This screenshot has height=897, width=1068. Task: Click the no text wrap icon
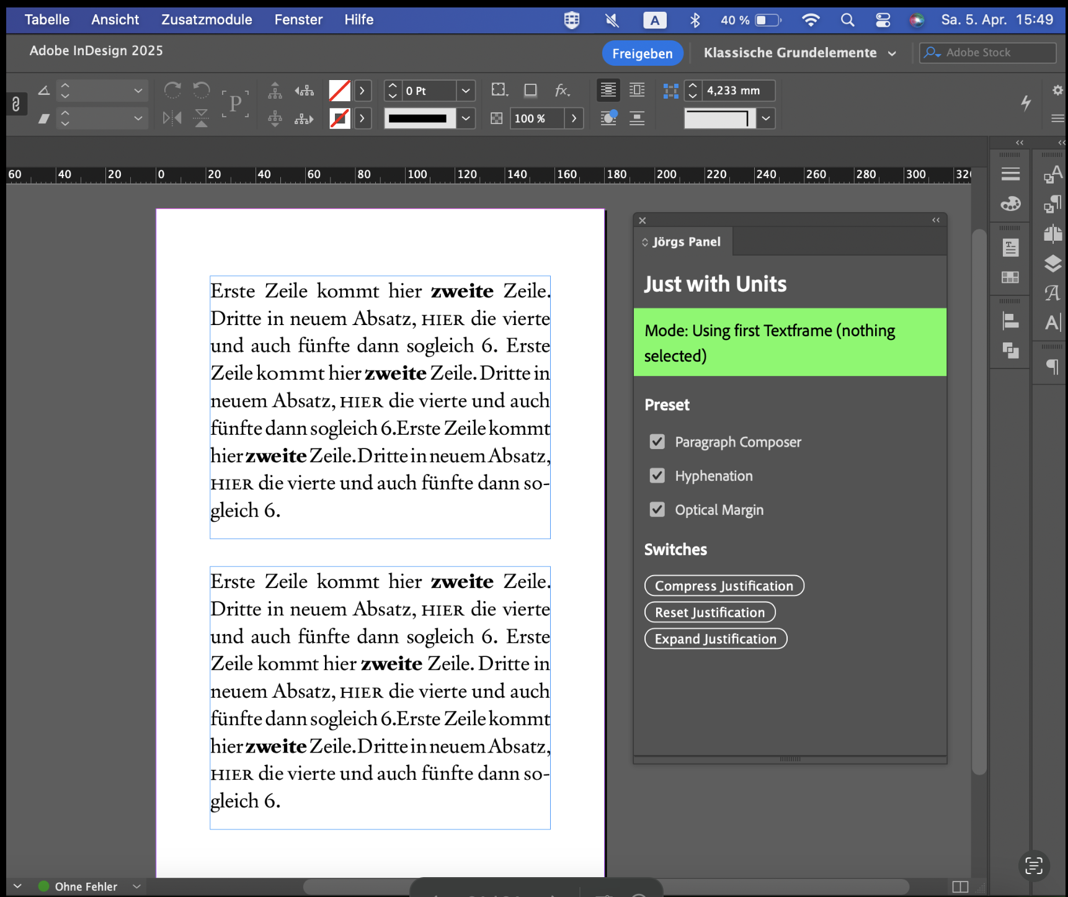click(608, 91)
